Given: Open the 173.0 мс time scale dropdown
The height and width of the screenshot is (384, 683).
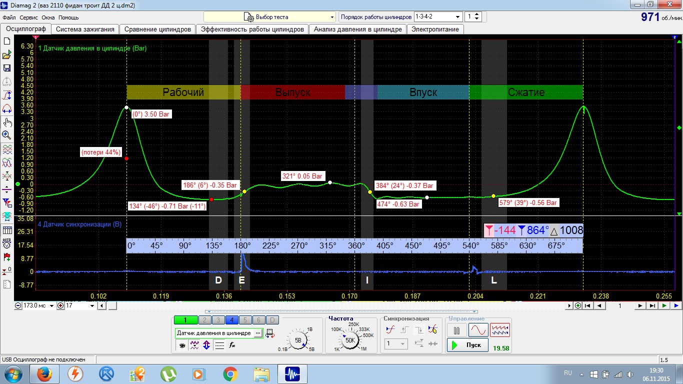Looking at the screenshot, I should coord(38,305).
